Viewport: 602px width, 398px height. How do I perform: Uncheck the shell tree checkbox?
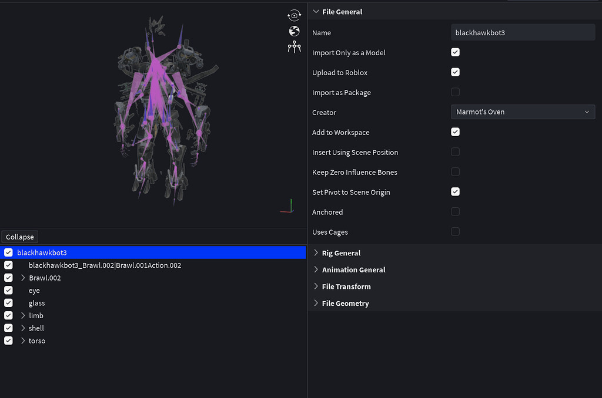coord(8,328)
